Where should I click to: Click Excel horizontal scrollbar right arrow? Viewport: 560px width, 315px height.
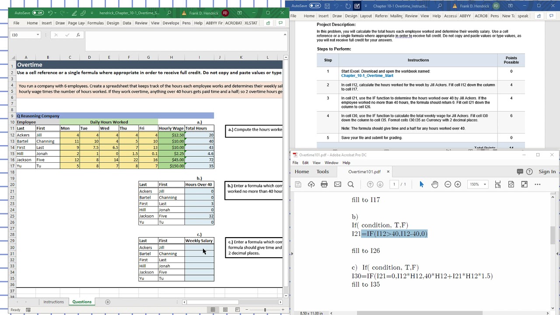tap(280, 302)
